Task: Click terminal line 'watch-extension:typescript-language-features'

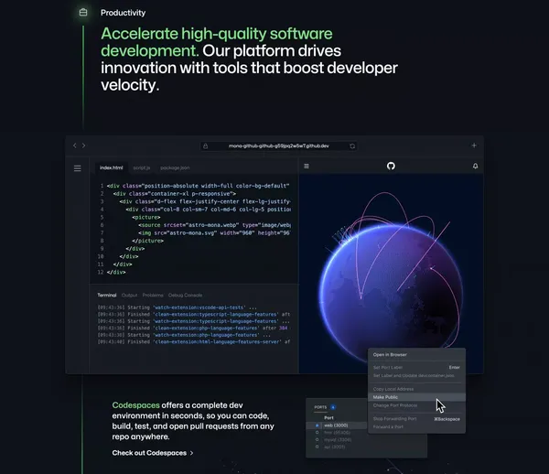Action: pos(194,321)
